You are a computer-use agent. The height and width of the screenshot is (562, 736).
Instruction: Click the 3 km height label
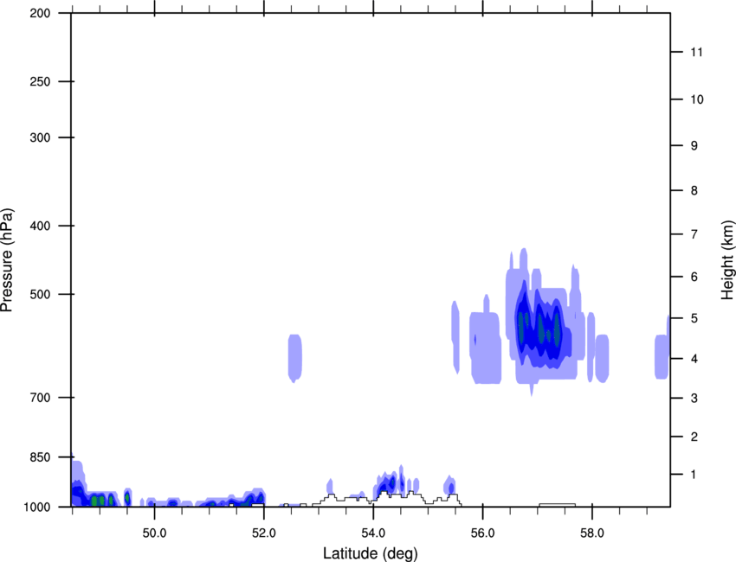694,399
